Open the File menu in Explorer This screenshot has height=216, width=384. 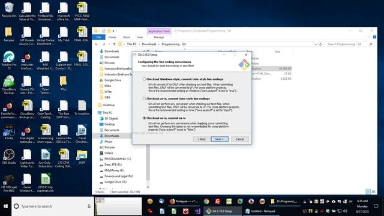(98, 37)
